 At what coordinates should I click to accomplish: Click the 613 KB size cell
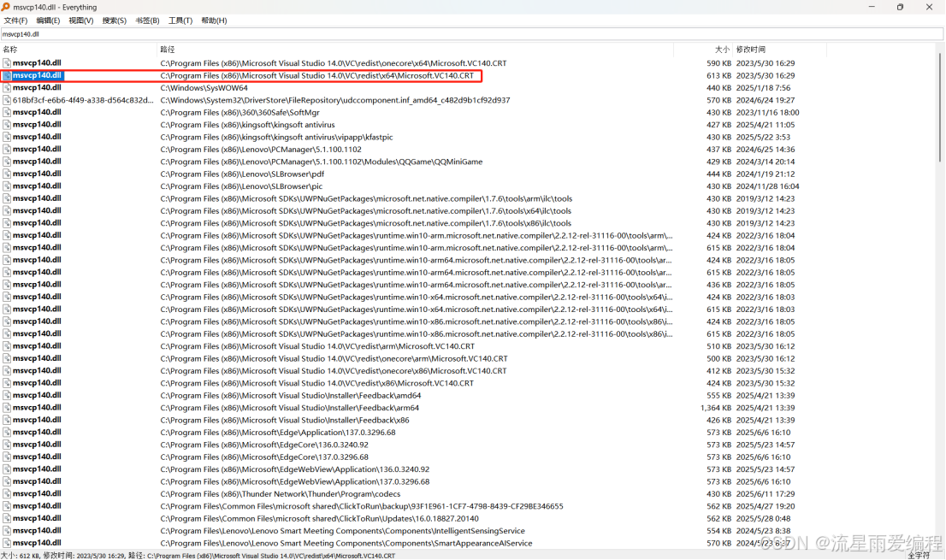[718, 75]
